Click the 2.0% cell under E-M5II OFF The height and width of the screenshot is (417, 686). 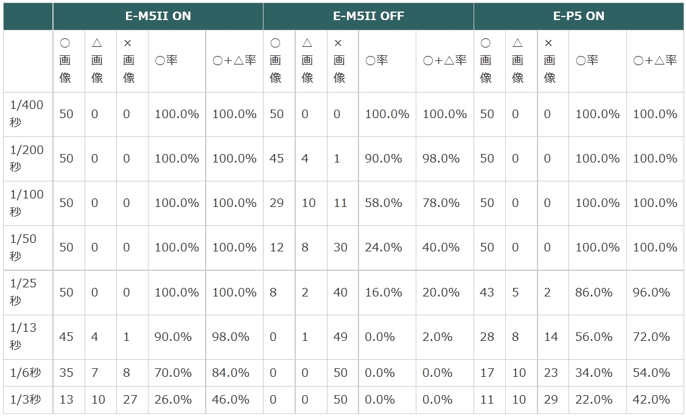point(437,337)
